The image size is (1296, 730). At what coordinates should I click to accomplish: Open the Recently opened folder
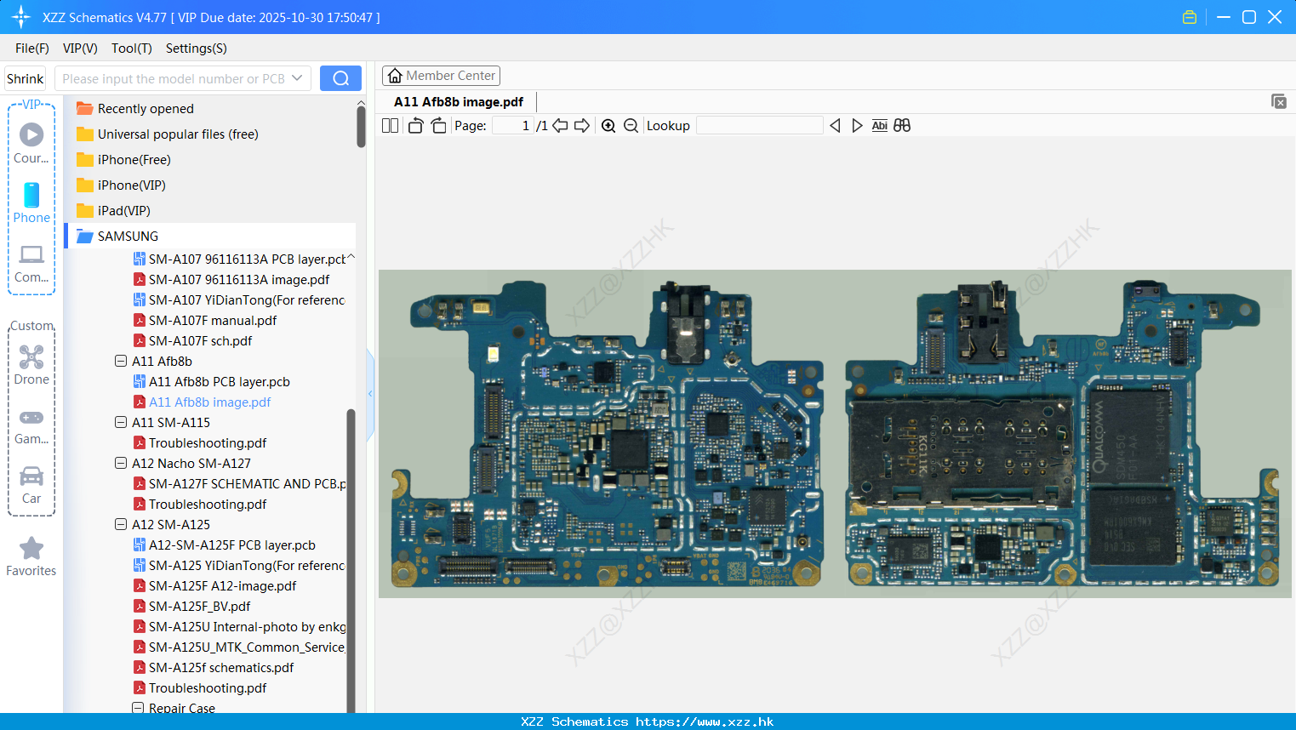[146, 108]
